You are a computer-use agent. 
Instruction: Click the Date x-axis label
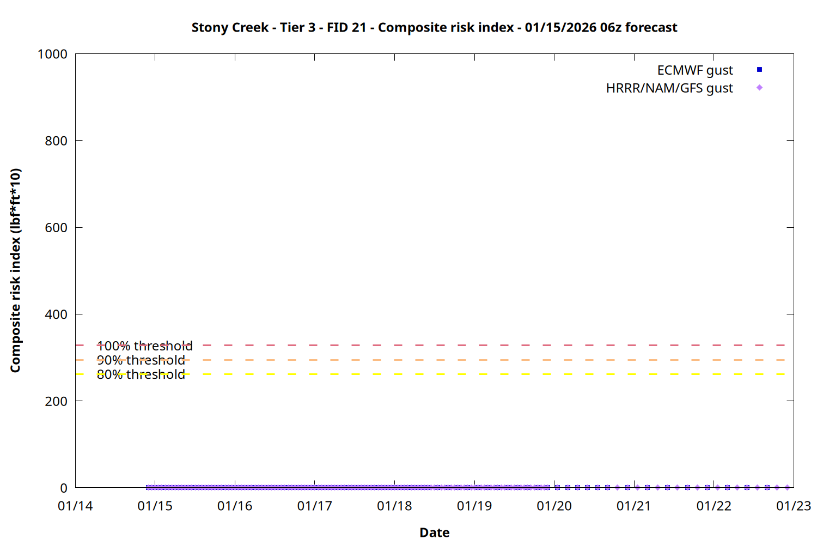[x=434, y=532]
